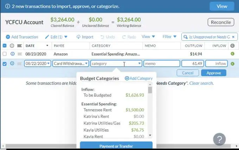This screenshot has height=150, width=239.
Task: Toggle the green cleared icon on Card Withdrawal row
Action: click(232, 64)
